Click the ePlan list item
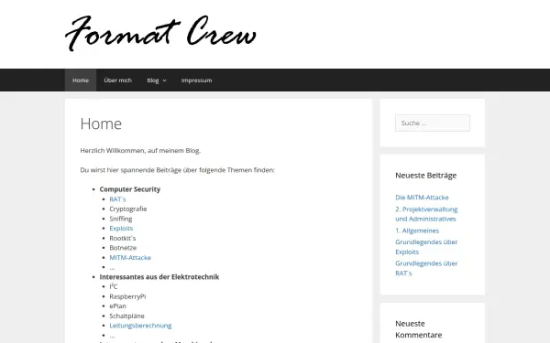 pos(117,305)
